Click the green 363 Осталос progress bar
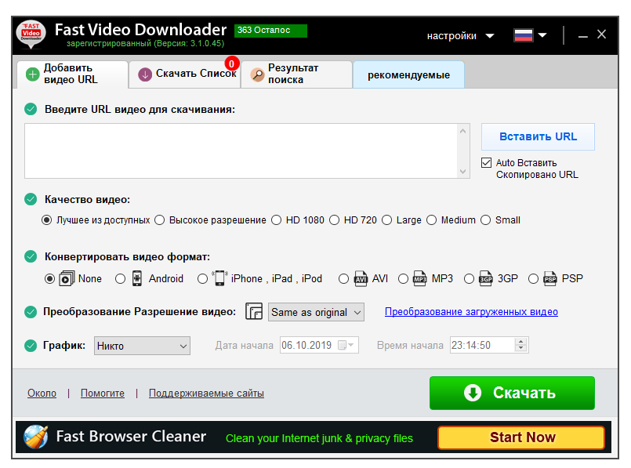 click(271, 31)
